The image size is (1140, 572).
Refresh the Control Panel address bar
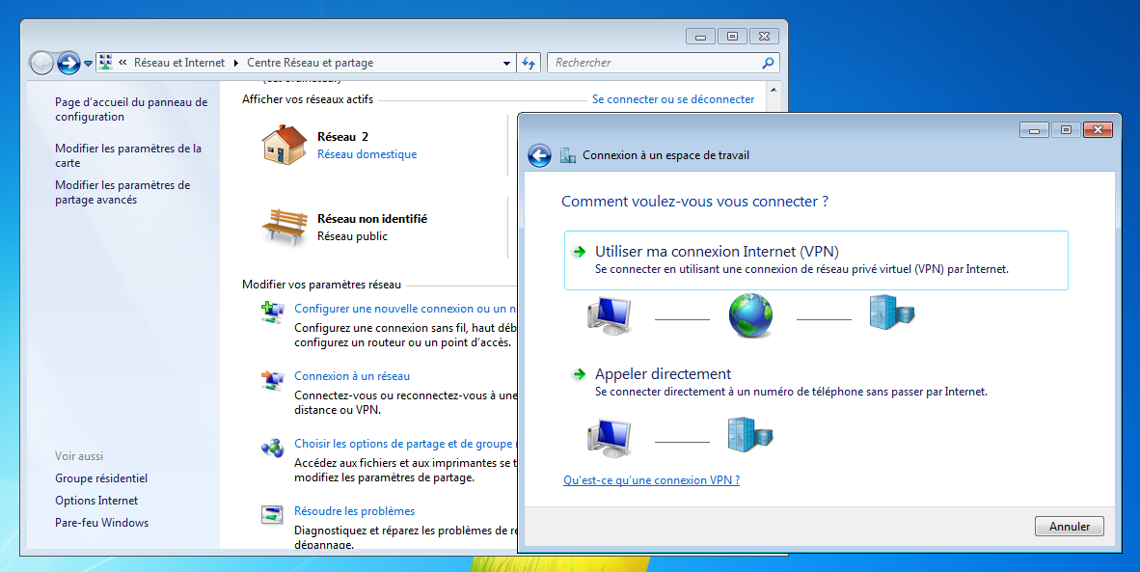point(529,64)
